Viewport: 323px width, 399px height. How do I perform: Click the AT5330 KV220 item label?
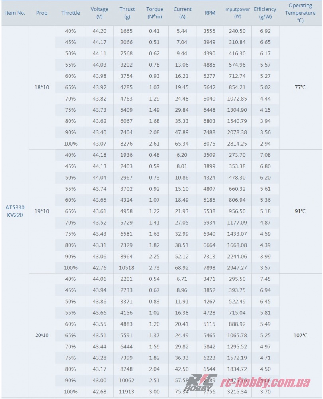15,211
